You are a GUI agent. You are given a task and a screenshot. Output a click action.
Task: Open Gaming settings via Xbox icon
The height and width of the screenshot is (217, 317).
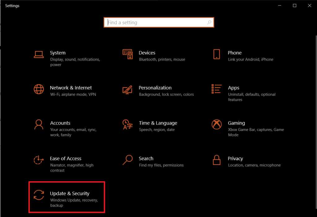(217, 125)
